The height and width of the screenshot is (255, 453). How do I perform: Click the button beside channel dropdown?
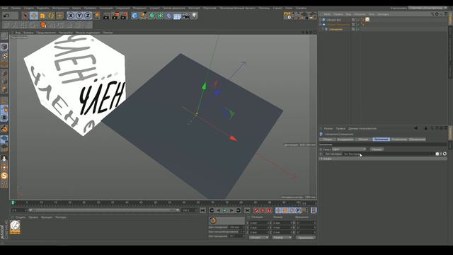point(377,149)
